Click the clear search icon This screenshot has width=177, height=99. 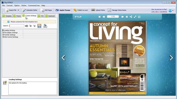(x=27, y=26)
